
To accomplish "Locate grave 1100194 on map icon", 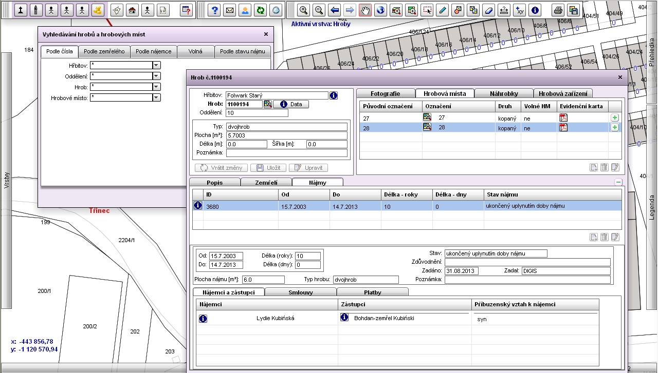I will 268,104.
